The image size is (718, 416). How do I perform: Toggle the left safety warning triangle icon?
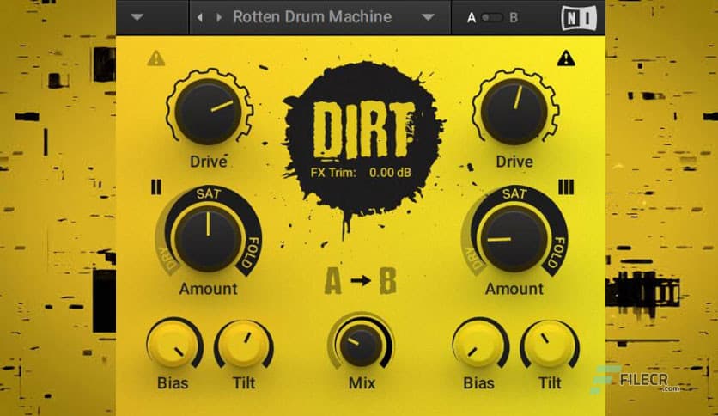pos(156,58)
